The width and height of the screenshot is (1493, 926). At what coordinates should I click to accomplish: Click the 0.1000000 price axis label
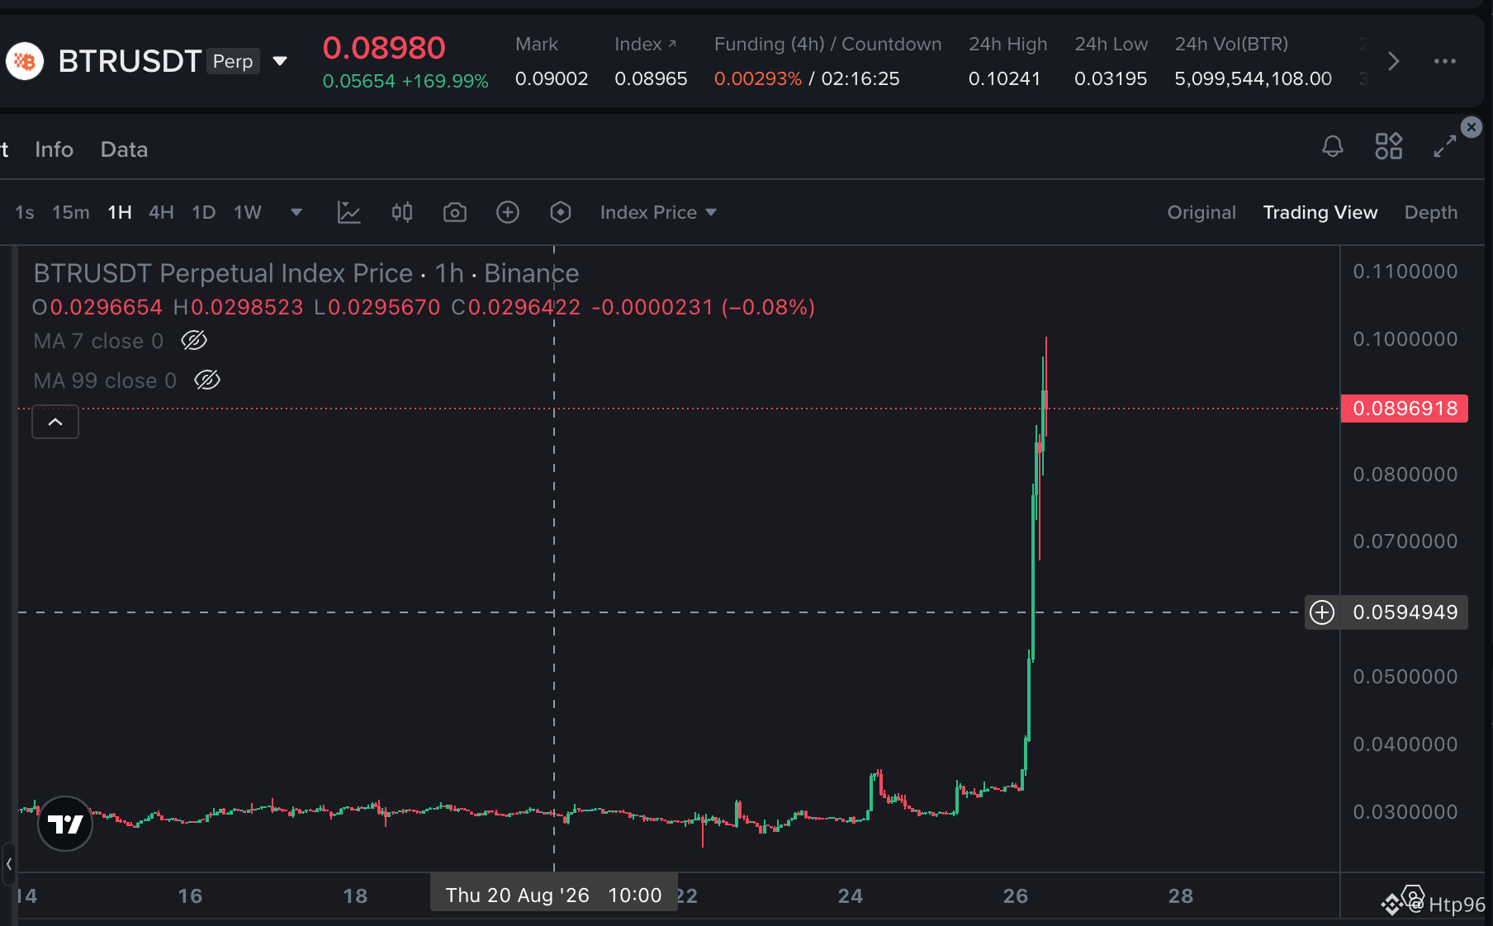click(x=1405, y=339)
